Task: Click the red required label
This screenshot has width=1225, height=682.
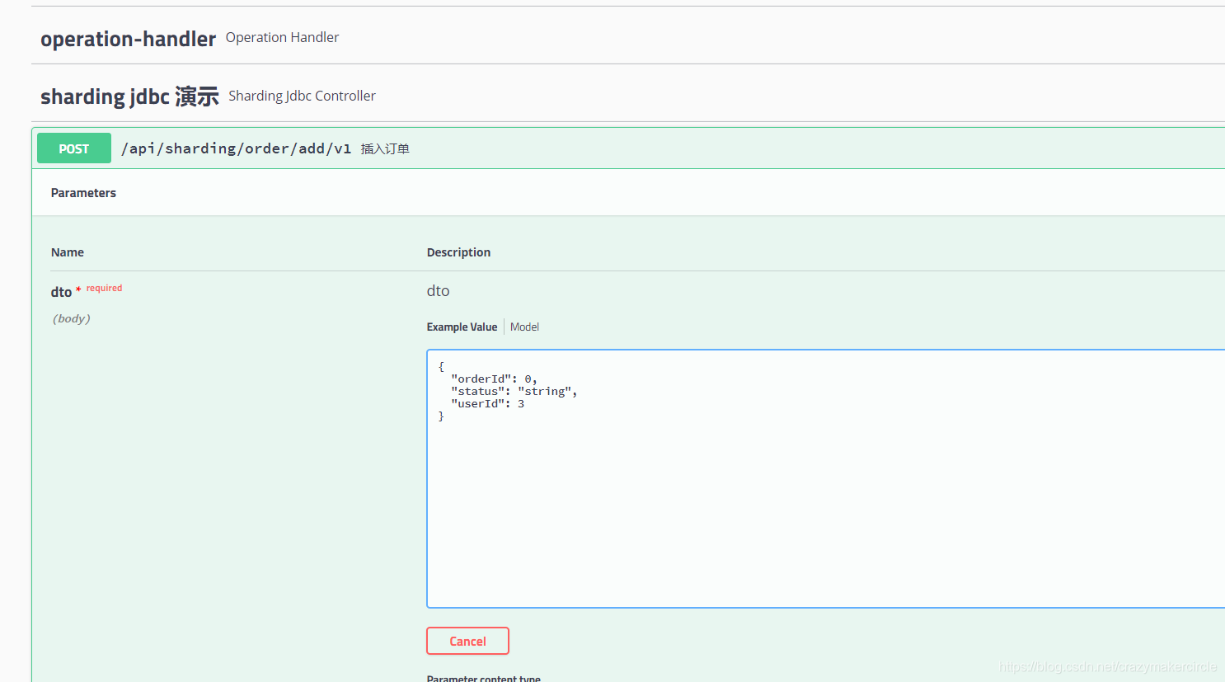Action: point(104,288)
